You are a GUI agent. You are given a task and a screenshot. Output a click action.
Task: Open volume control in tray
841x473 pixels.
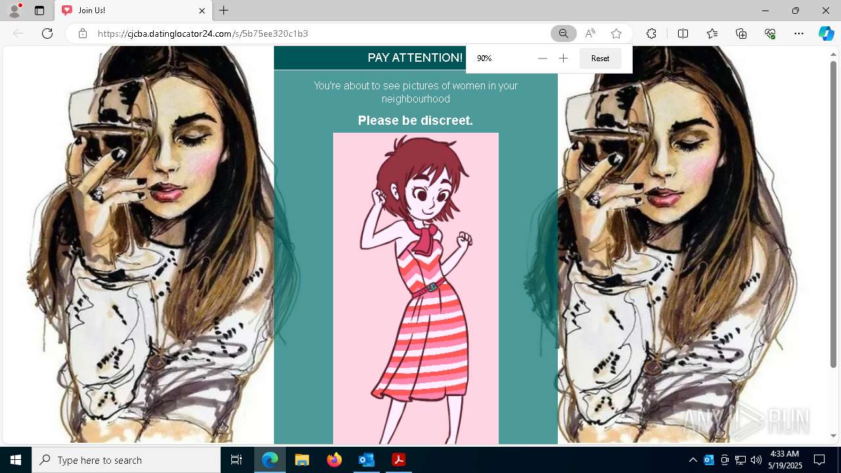[756, 460]
